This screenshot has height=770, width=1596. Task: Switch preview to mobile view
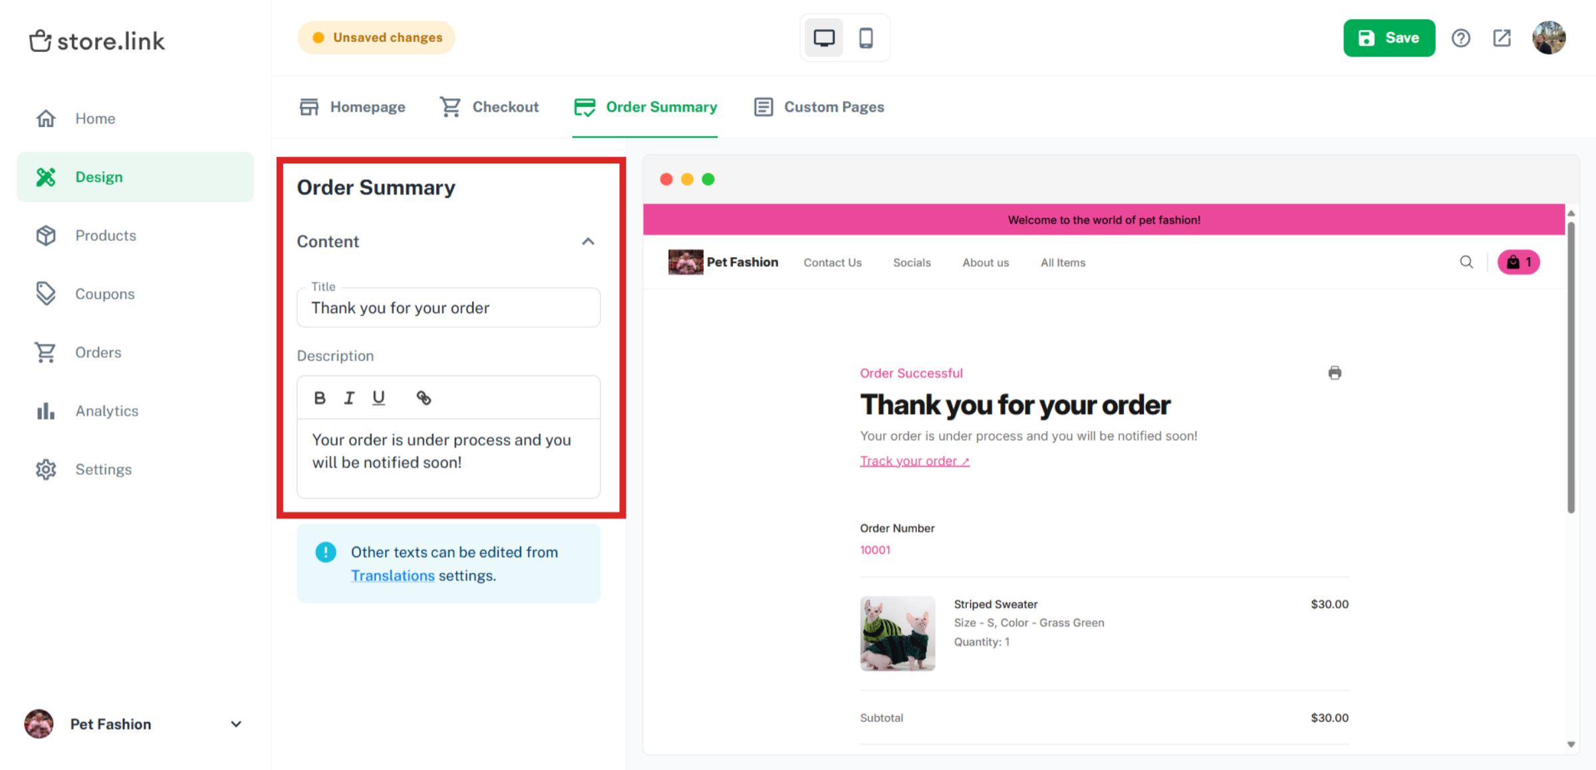pyautogui.click(x=866, y=38)
